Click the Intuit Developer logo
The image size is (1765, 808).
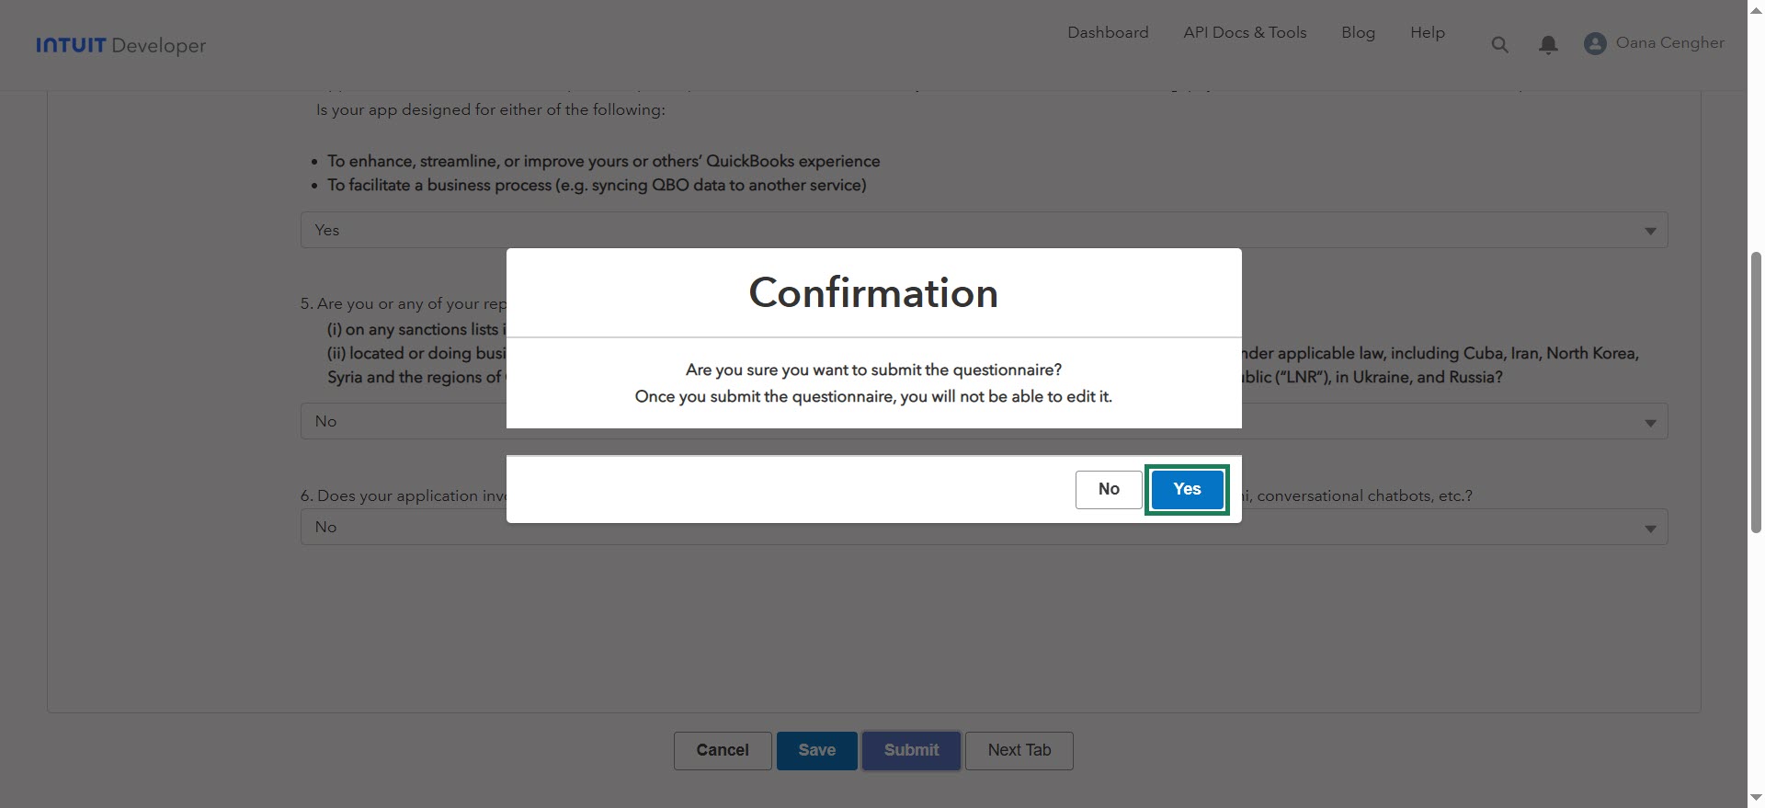click(120, 45)
